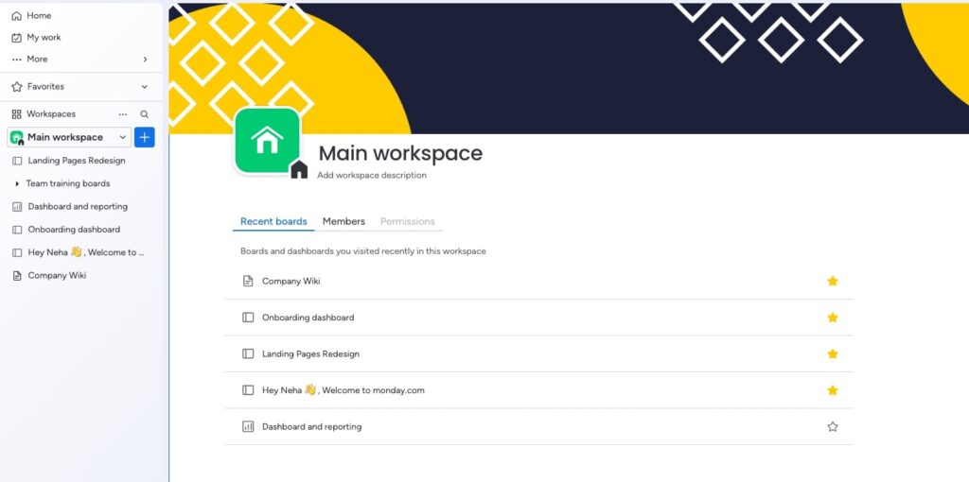The height and width of the screenshot is (482, 969).
Task: Unfavorite Onboarding dashboard with its star
Action: (833, 318)
